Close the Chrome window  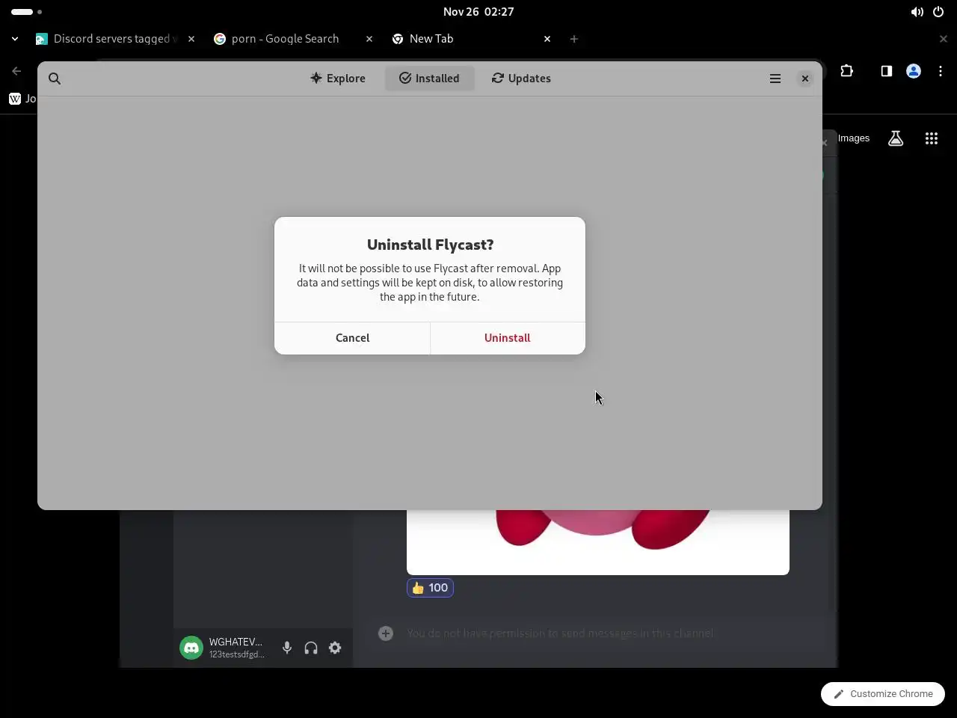point(943,39)
